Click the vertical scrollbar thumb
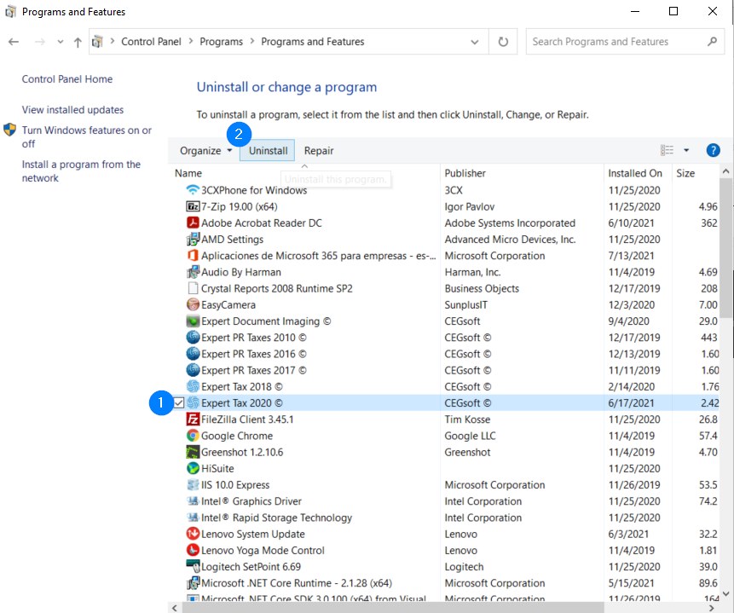Screen dimensions: 734x613 click(x=726, y=248)
